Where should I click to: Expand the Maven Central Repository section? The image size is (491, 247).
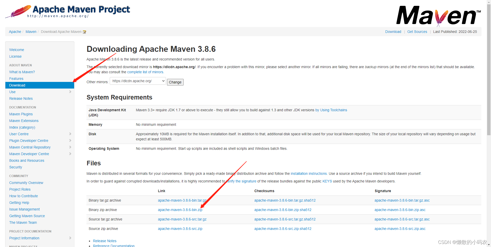[70, 147]
